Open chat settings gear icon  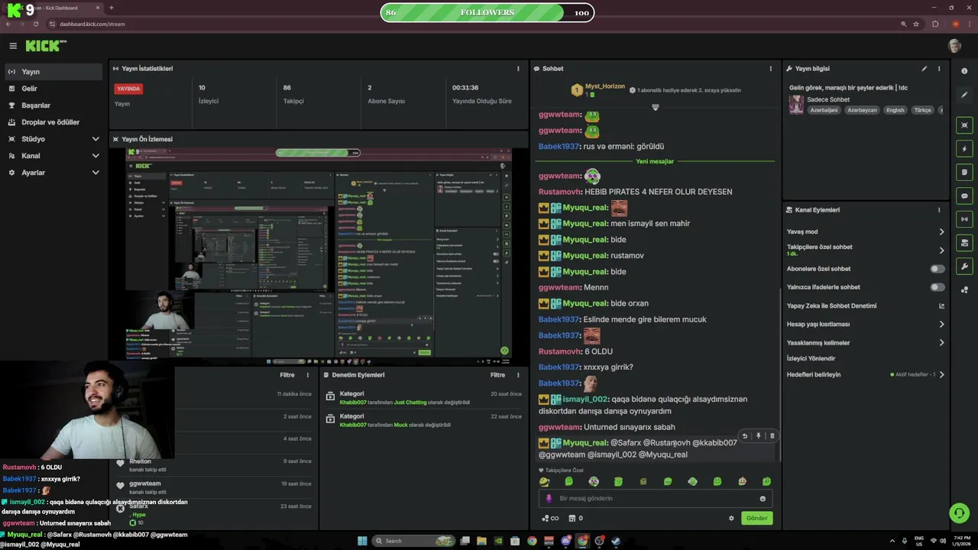(731, 518)
